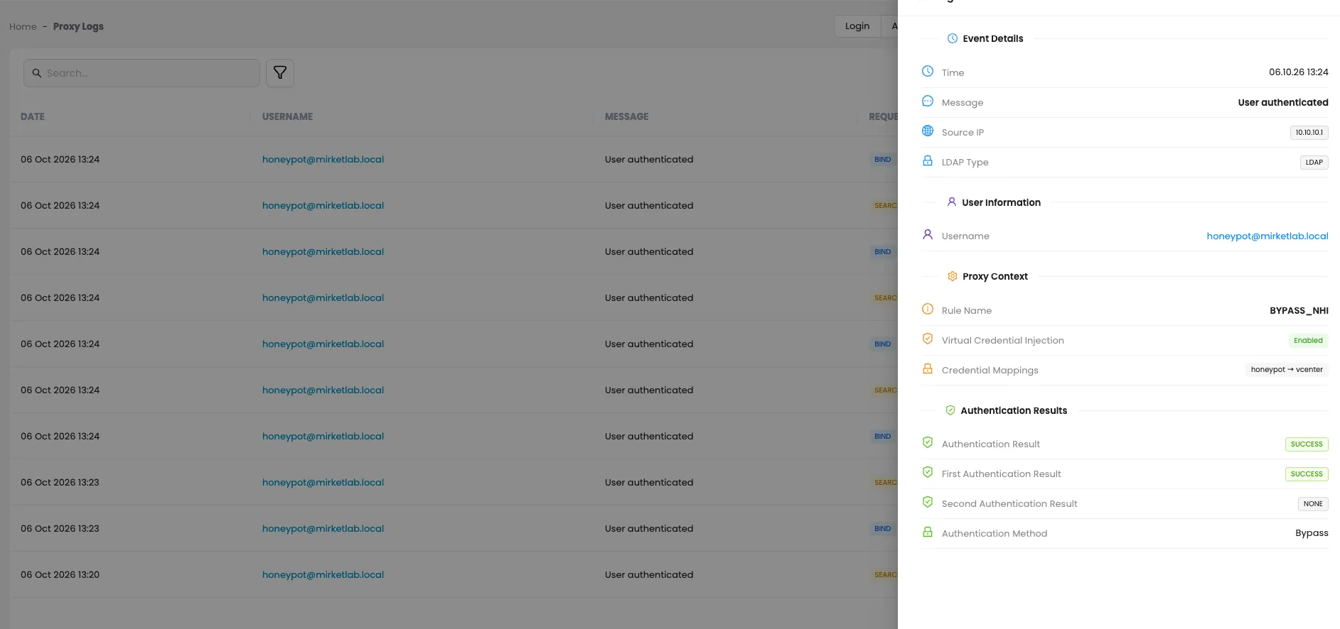This screenshot has width=1340, height=629.
Task: Open the Login tab
Action: 857,26
